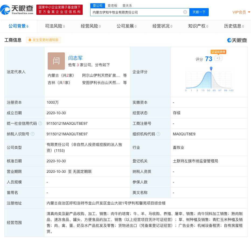Select the industry value 畜牧业

pyautogui.click(x=179, y=147)
